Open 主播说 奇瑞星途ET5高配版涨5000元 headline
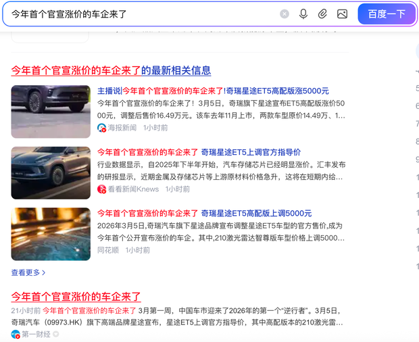The height and width of the screenshot is (342, 419). [x=213, y=91]
